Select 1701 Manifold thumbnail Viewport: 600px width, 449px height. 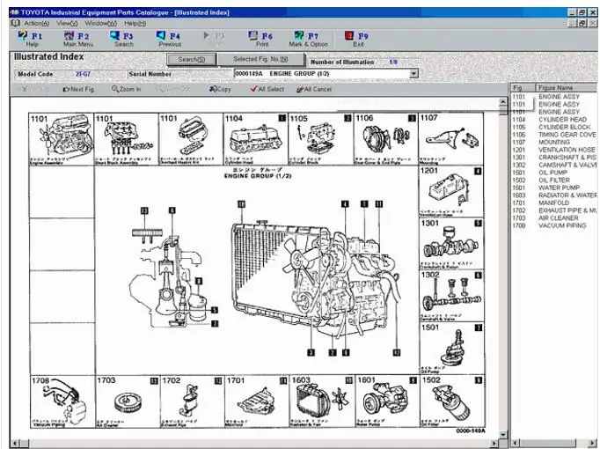point(256,401)
